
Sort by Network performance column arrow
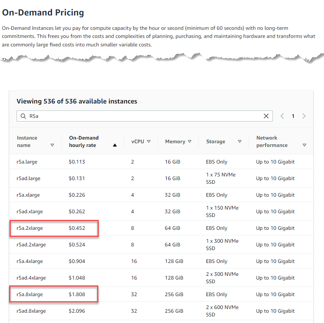tap(304, 145)
